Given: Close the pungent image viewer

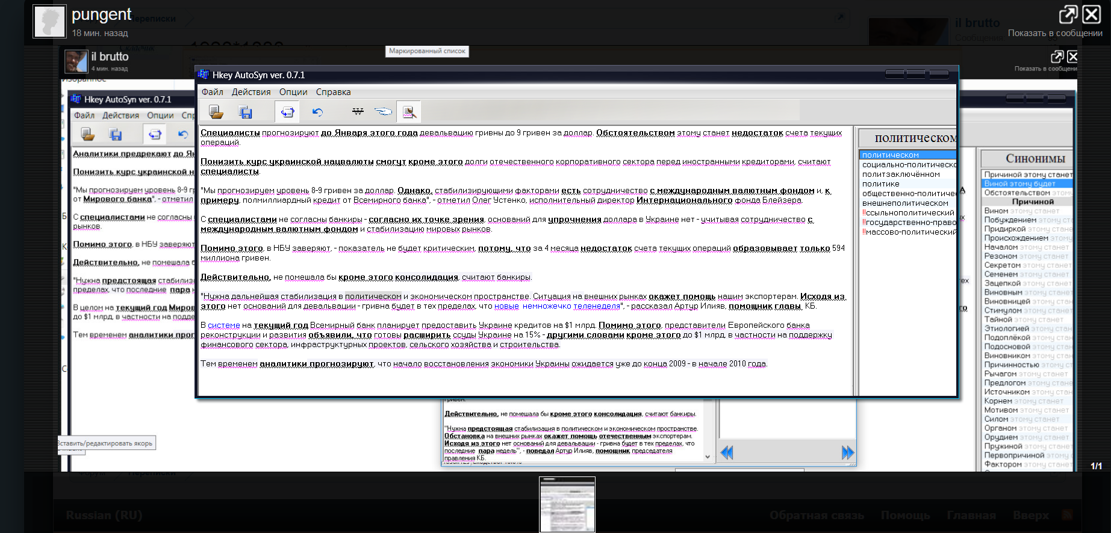Looking at the screenshot, I should (1091, 14).
